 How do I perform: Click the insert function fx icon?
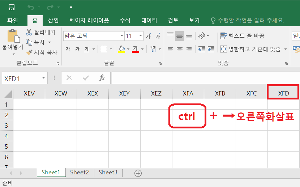pos(102,78)
